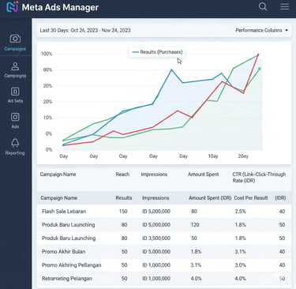Open the Retrarceting Pelangan campaign
This screenshot has width=296, height=289.
pos(67,279)
